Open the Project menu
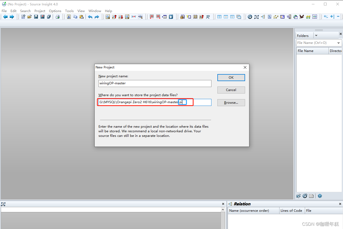The image size is (343, 229). 40,11
